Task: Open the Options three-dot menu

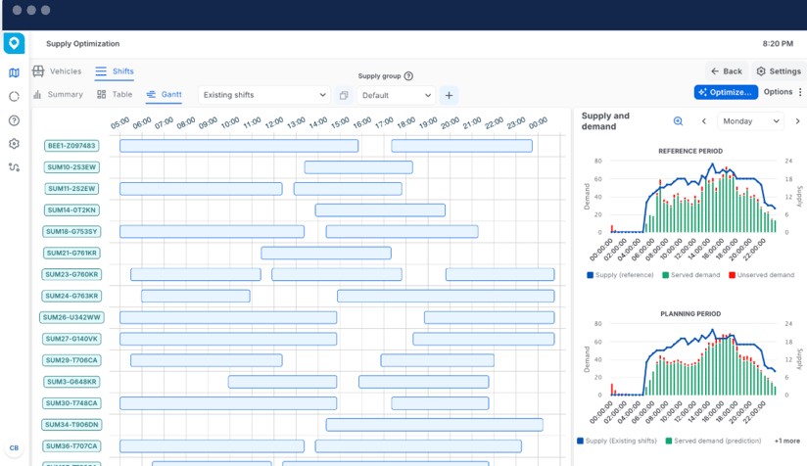Action: tap(800, 92)
